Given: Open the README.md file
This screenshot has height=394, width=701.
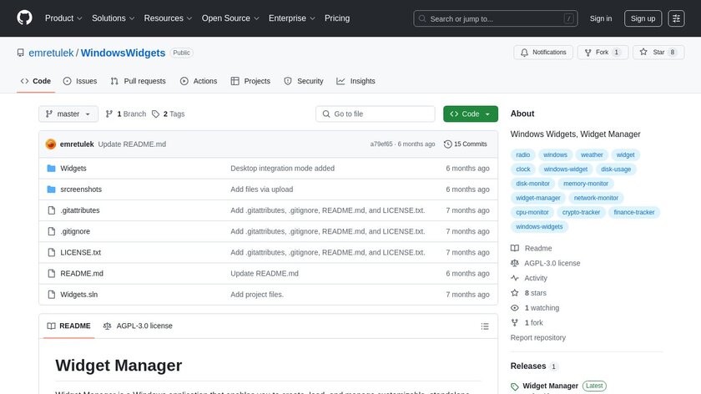Looking at the screenshot, I should [82, 274].
